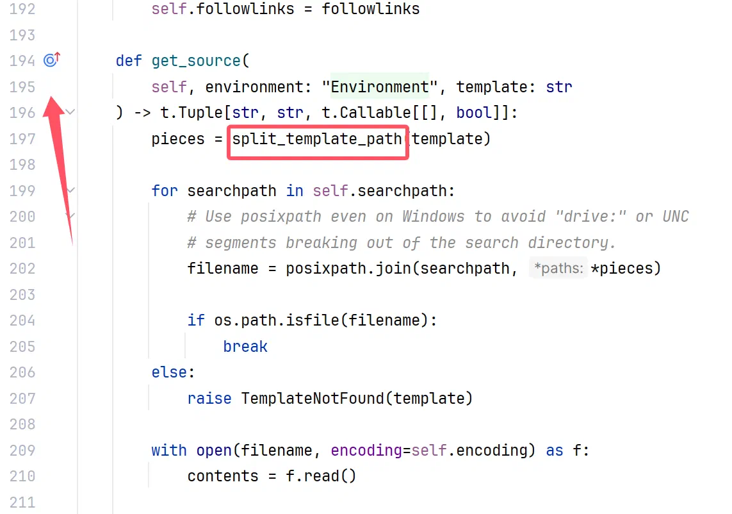Collapse the comment block fold arrow at line 200
The image size is (732, 514).
tap(70, 217)
